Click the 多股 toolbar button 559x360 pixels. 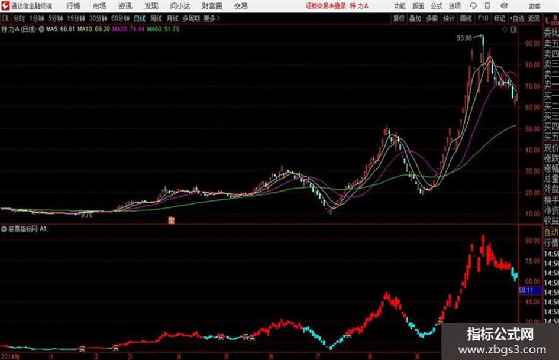(432, 18)
